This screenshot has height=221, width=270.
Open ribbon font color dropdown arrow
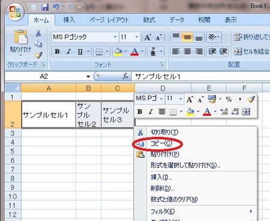tap(142, 52)
